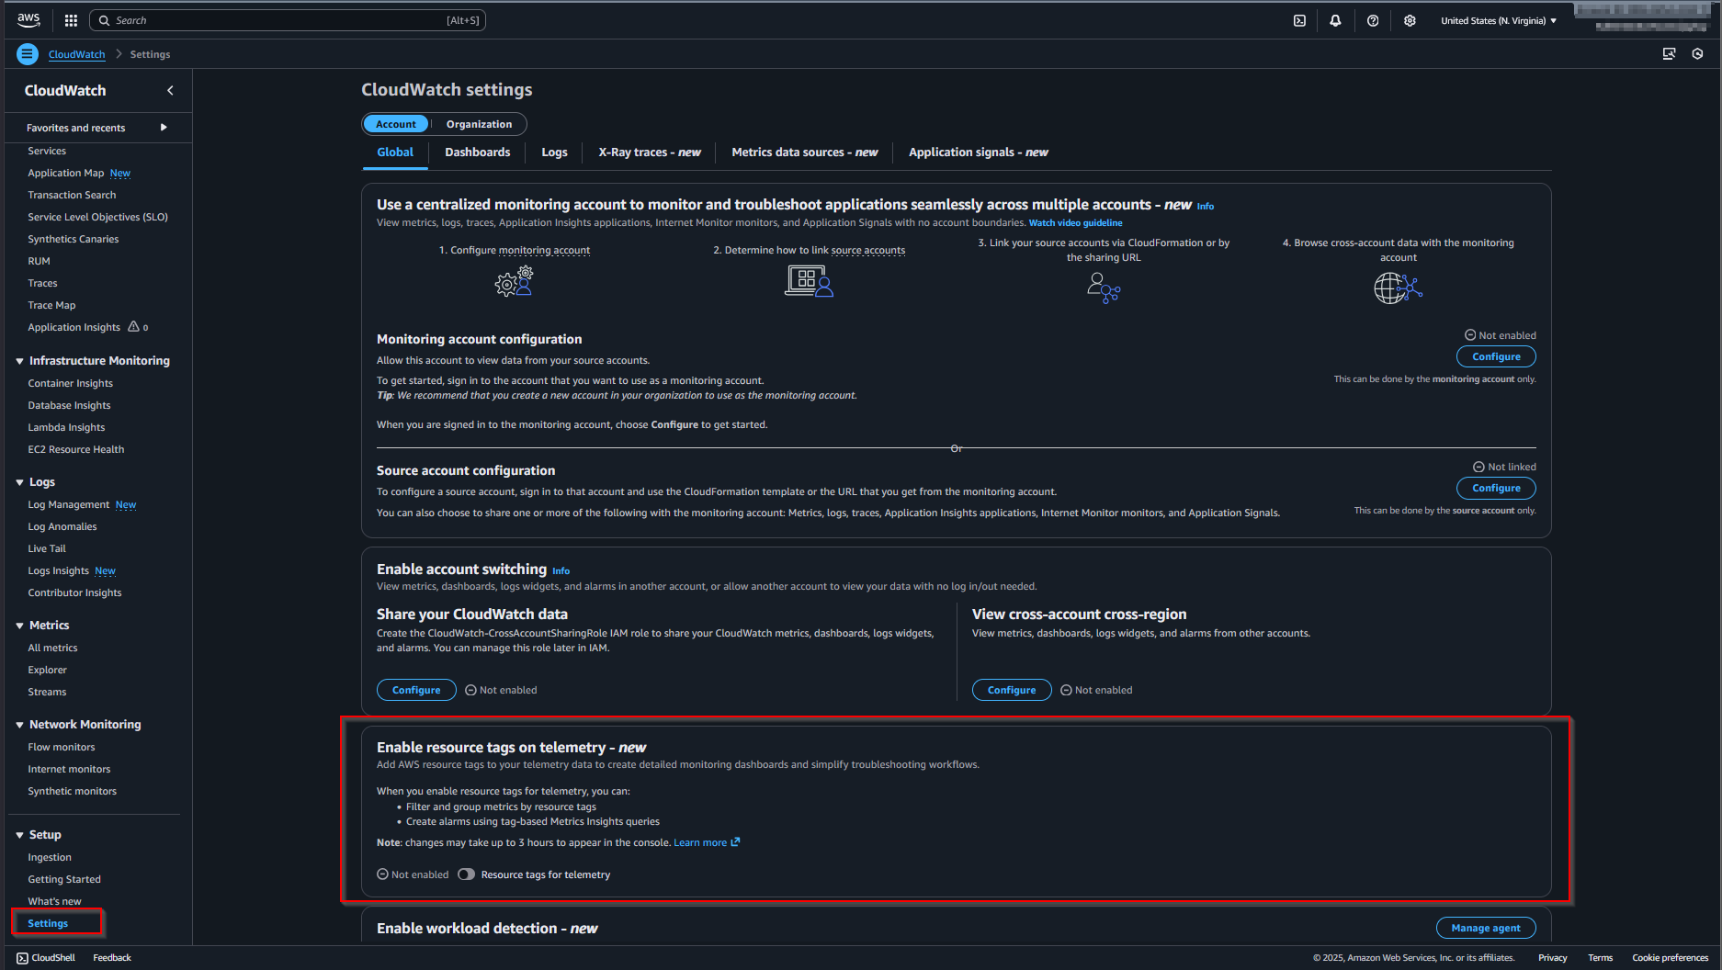Open the help question mark menu
The image size is (1722, 970).
(x=1373, y=19)
